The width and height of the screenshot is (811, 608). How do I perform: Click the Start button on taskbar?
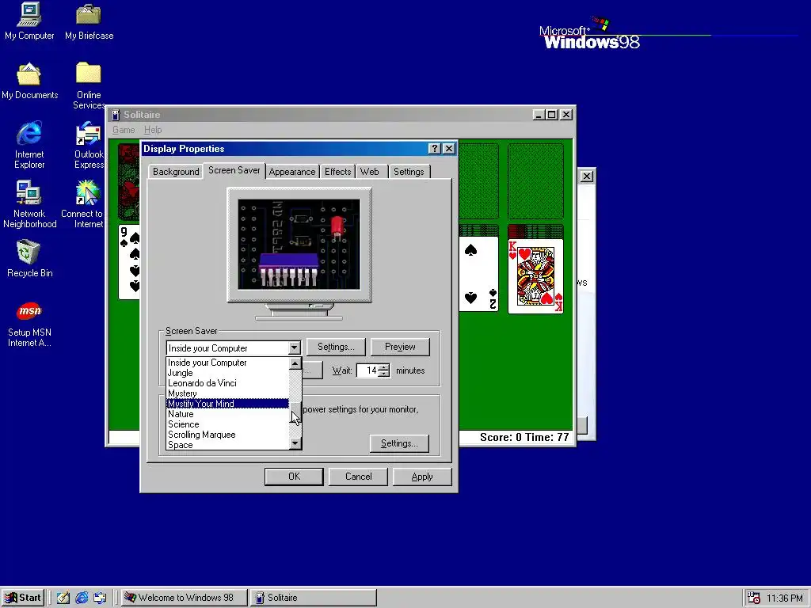(22, 598)
